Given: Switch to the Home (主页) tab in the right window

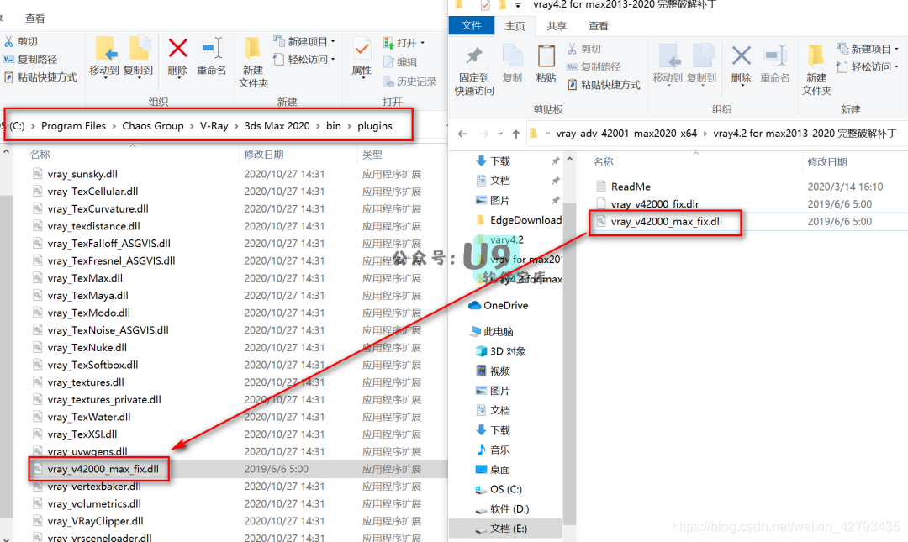Looking at the screenshot, I should click(515, 25).
